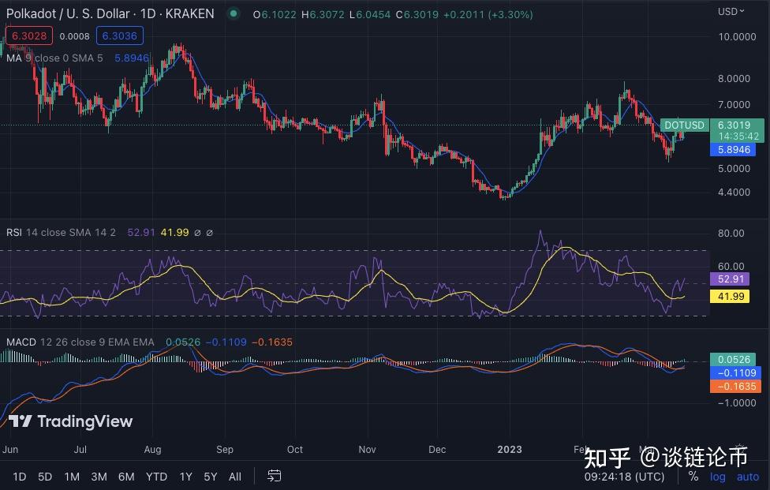Click the green market status dot

pos(234,13)
